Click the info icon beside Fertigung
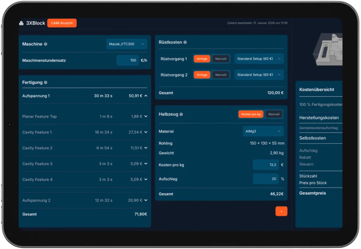Viewport: 361px width, 249px height. [46, 83]
